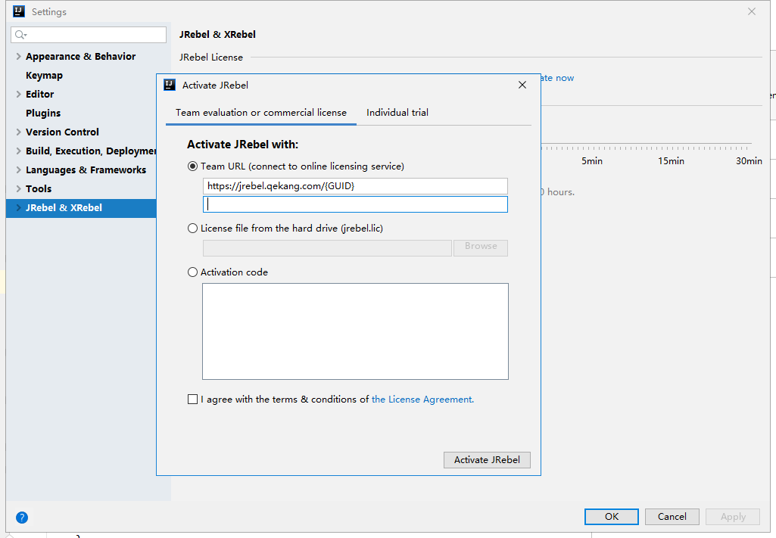The image size is (776, 538).
Task: Open Keymap settings
Action: (x=44, y=75)
